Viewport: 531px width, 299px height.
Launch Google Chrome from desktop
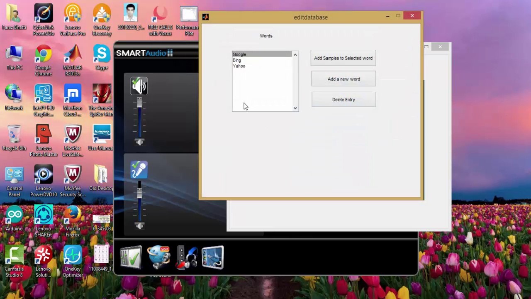click(x=44, y=60)
